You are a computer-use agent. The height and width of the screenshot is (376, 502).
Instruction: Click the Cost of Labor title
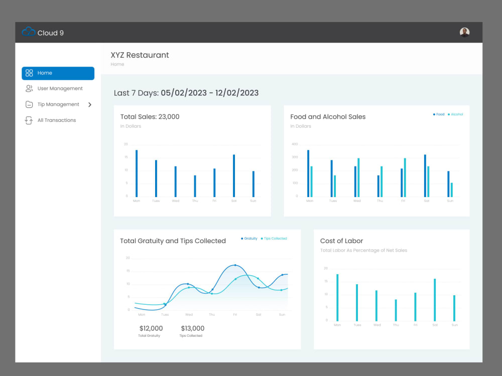click(x=341, y=241)
